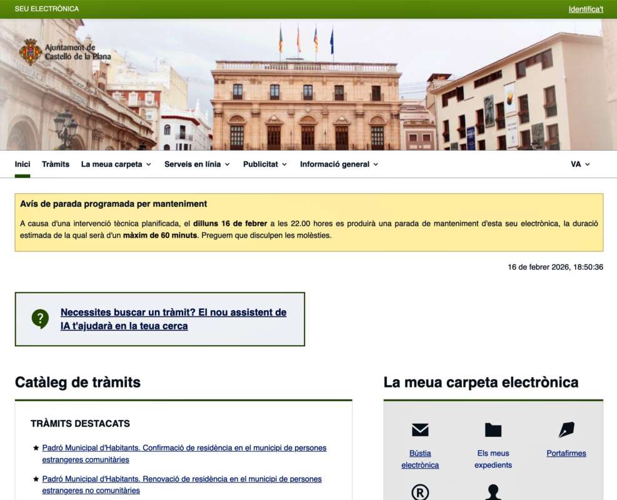Click the star beside the first featured tràmit
The height and width of the screenshot is (500, 617).
34,447
